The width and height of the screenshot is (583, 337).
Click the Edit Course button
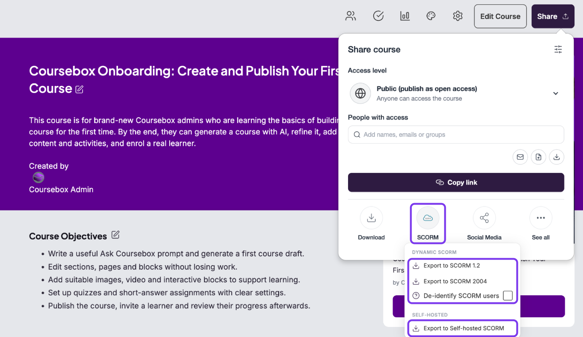500,16
